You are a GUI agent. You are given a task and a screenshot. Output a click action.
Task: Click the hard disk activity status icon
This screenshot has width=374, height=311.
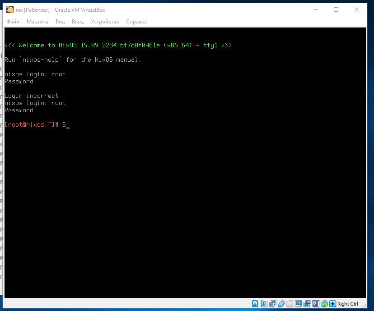click(x=255, y=303)
